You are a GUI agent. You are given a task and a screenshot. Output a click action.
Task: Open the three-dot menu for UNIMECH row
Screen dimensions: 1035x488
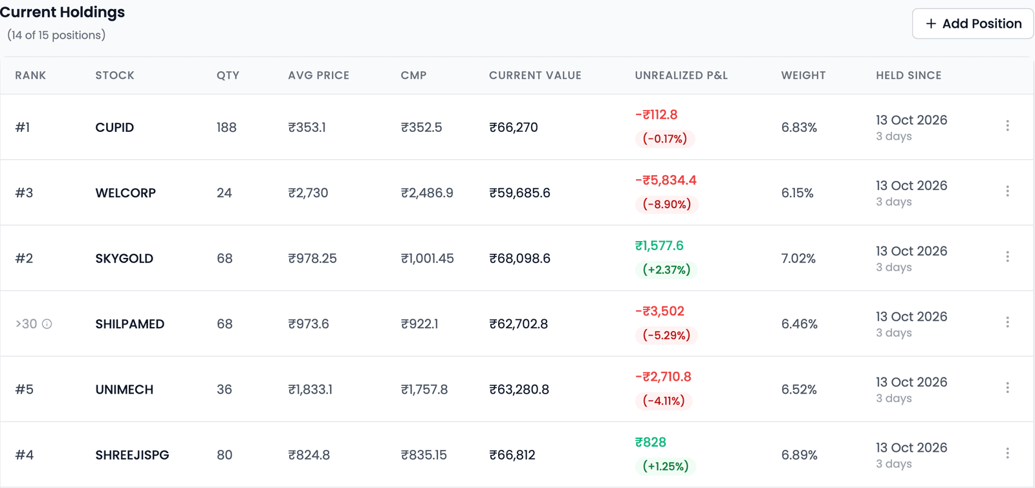(1007, 388)
